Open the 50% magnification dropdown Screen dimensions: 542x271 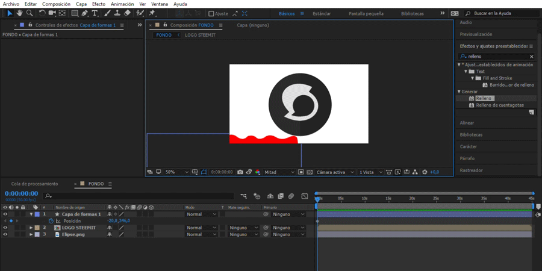[177, 172]
